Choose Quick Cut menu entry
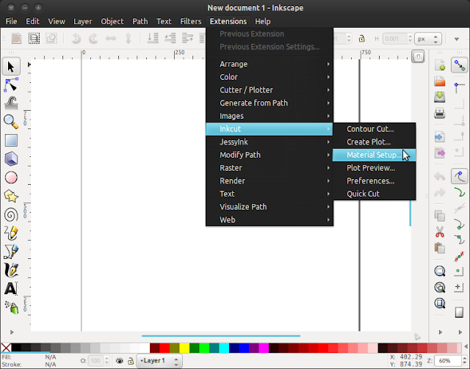Viewport: 470px width, 369px height. [x=374, y=194]
